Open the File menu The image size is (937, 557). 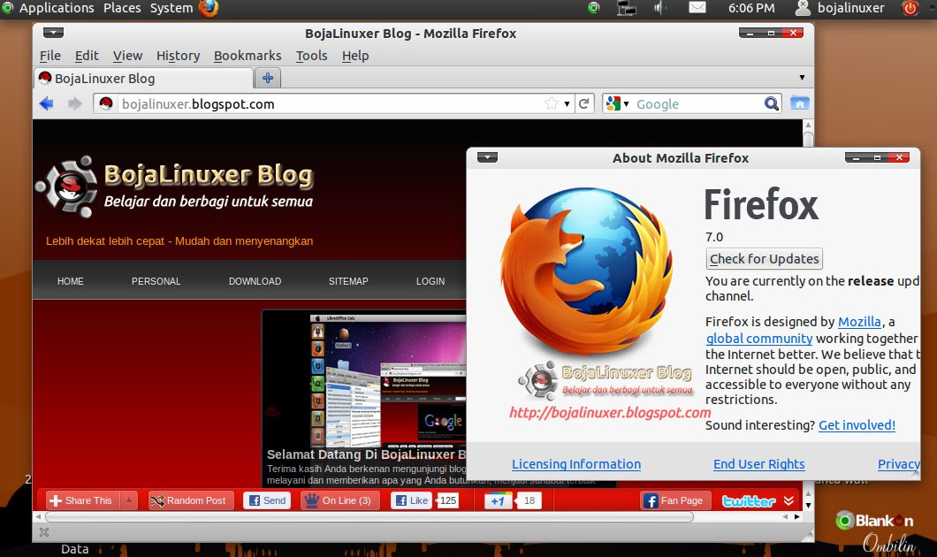click(50, 56)
